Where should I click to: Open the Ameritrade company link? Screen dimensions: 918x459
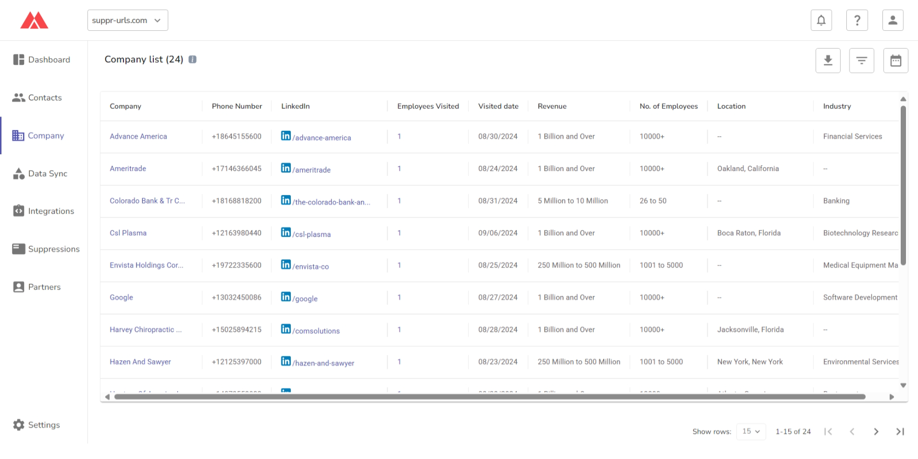128,168
